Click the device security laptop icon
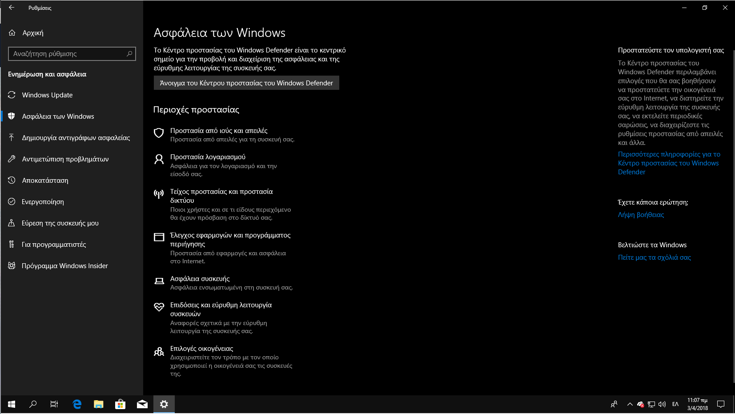 (159, 281)
